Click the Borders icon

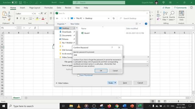[x=30, y=18]
